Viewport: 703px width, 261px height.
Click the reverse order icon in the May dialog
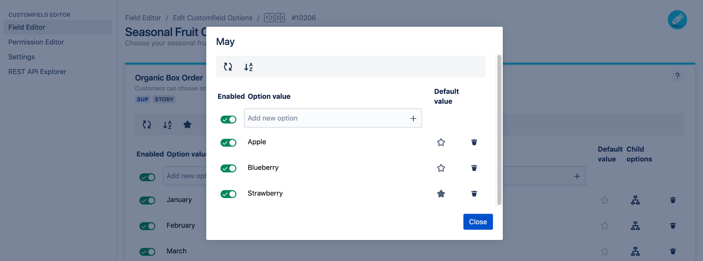tap(228, 66)
